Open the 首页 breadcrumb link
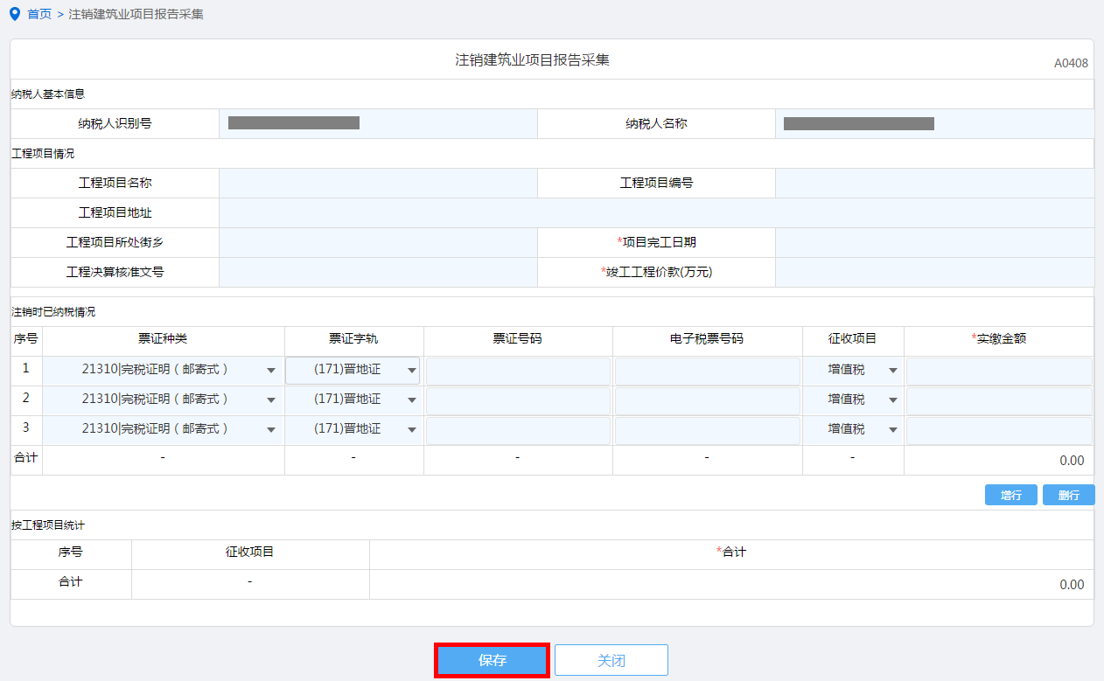1104x681 pixels. (39, 14)
